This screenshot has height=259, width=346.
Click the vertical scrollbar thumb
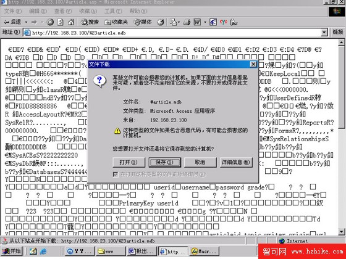coord(341,87)
